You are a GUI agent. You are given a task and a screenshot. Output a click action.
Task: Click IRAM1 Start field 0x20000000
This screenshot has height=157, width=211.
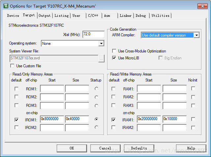(x=149, y=119)
